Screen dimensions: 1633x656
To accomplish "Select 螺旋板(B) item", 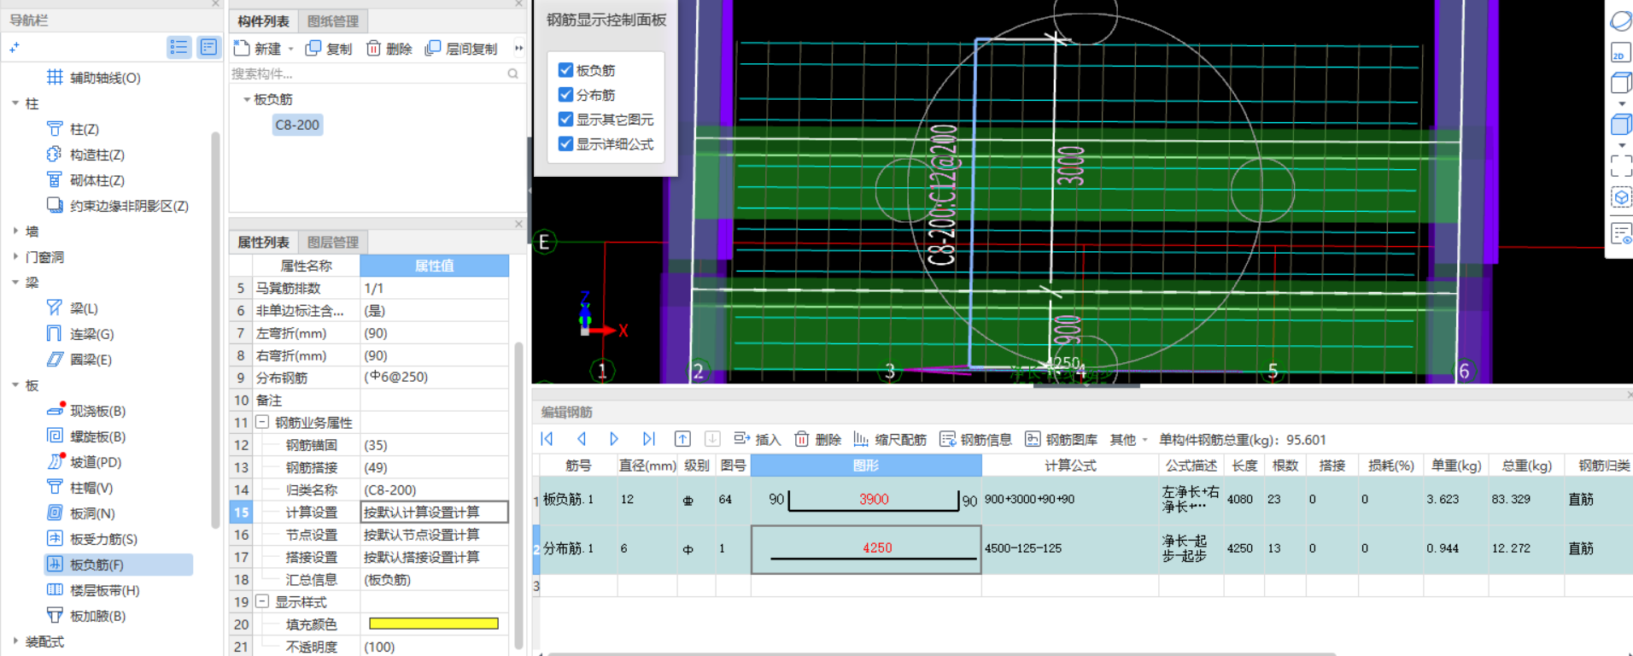I will (97, 436).
